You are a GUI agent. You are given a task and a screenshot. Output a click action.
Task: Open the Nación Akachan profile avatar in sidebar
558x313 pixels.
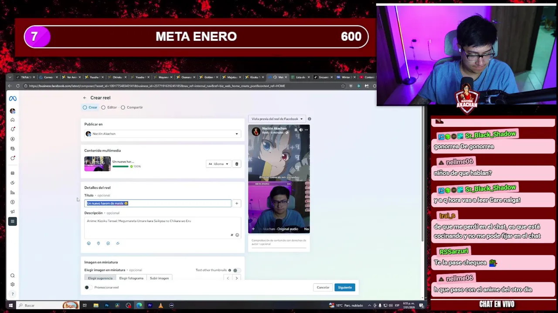13,111
